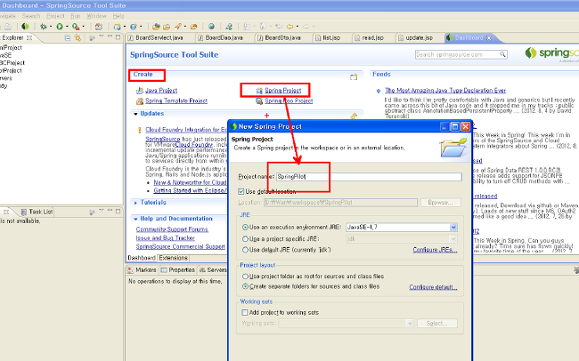Image resolution: width=579 pixels, height=361 pixels.
Task: Click the Search flashlight toolbar icon
Action: pos(178,27)
